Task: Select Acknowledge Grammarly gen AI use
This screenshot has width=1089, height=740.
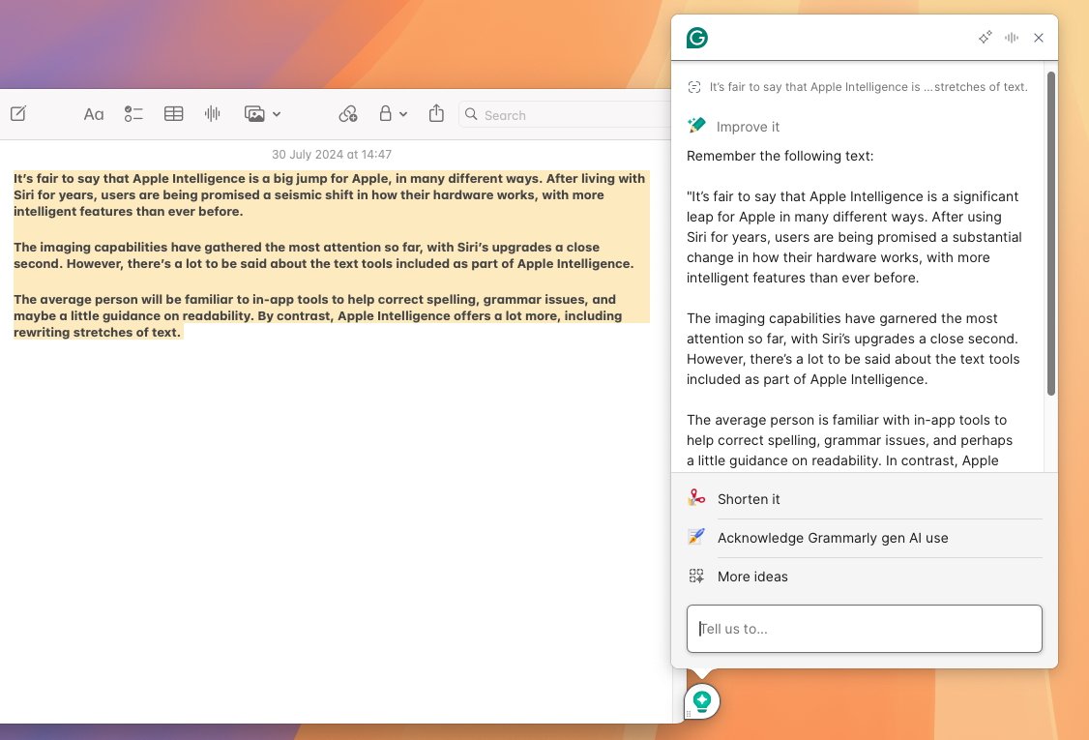Action: point(864,538)
